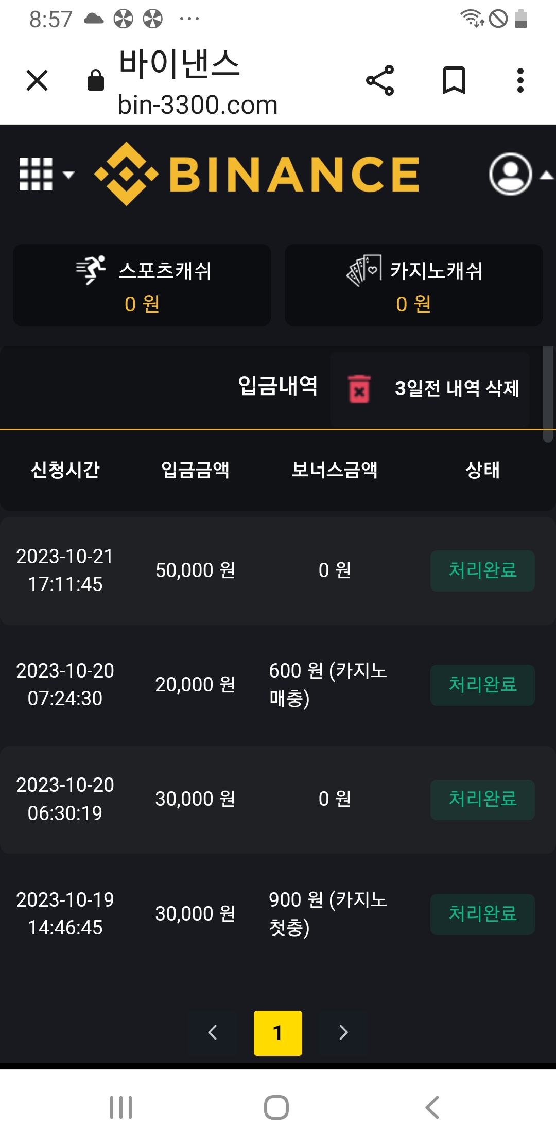This screenshot has width=556, height=1143.
Task: Tap the padlock site security icon
Action: coord(96,80)
